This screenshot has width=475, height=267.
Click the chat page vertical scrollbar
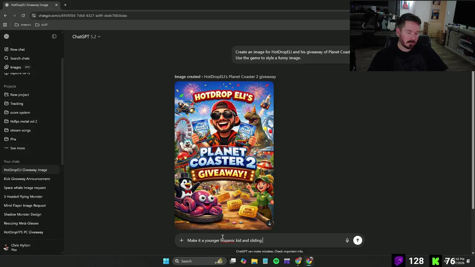(x=473, y=141)
